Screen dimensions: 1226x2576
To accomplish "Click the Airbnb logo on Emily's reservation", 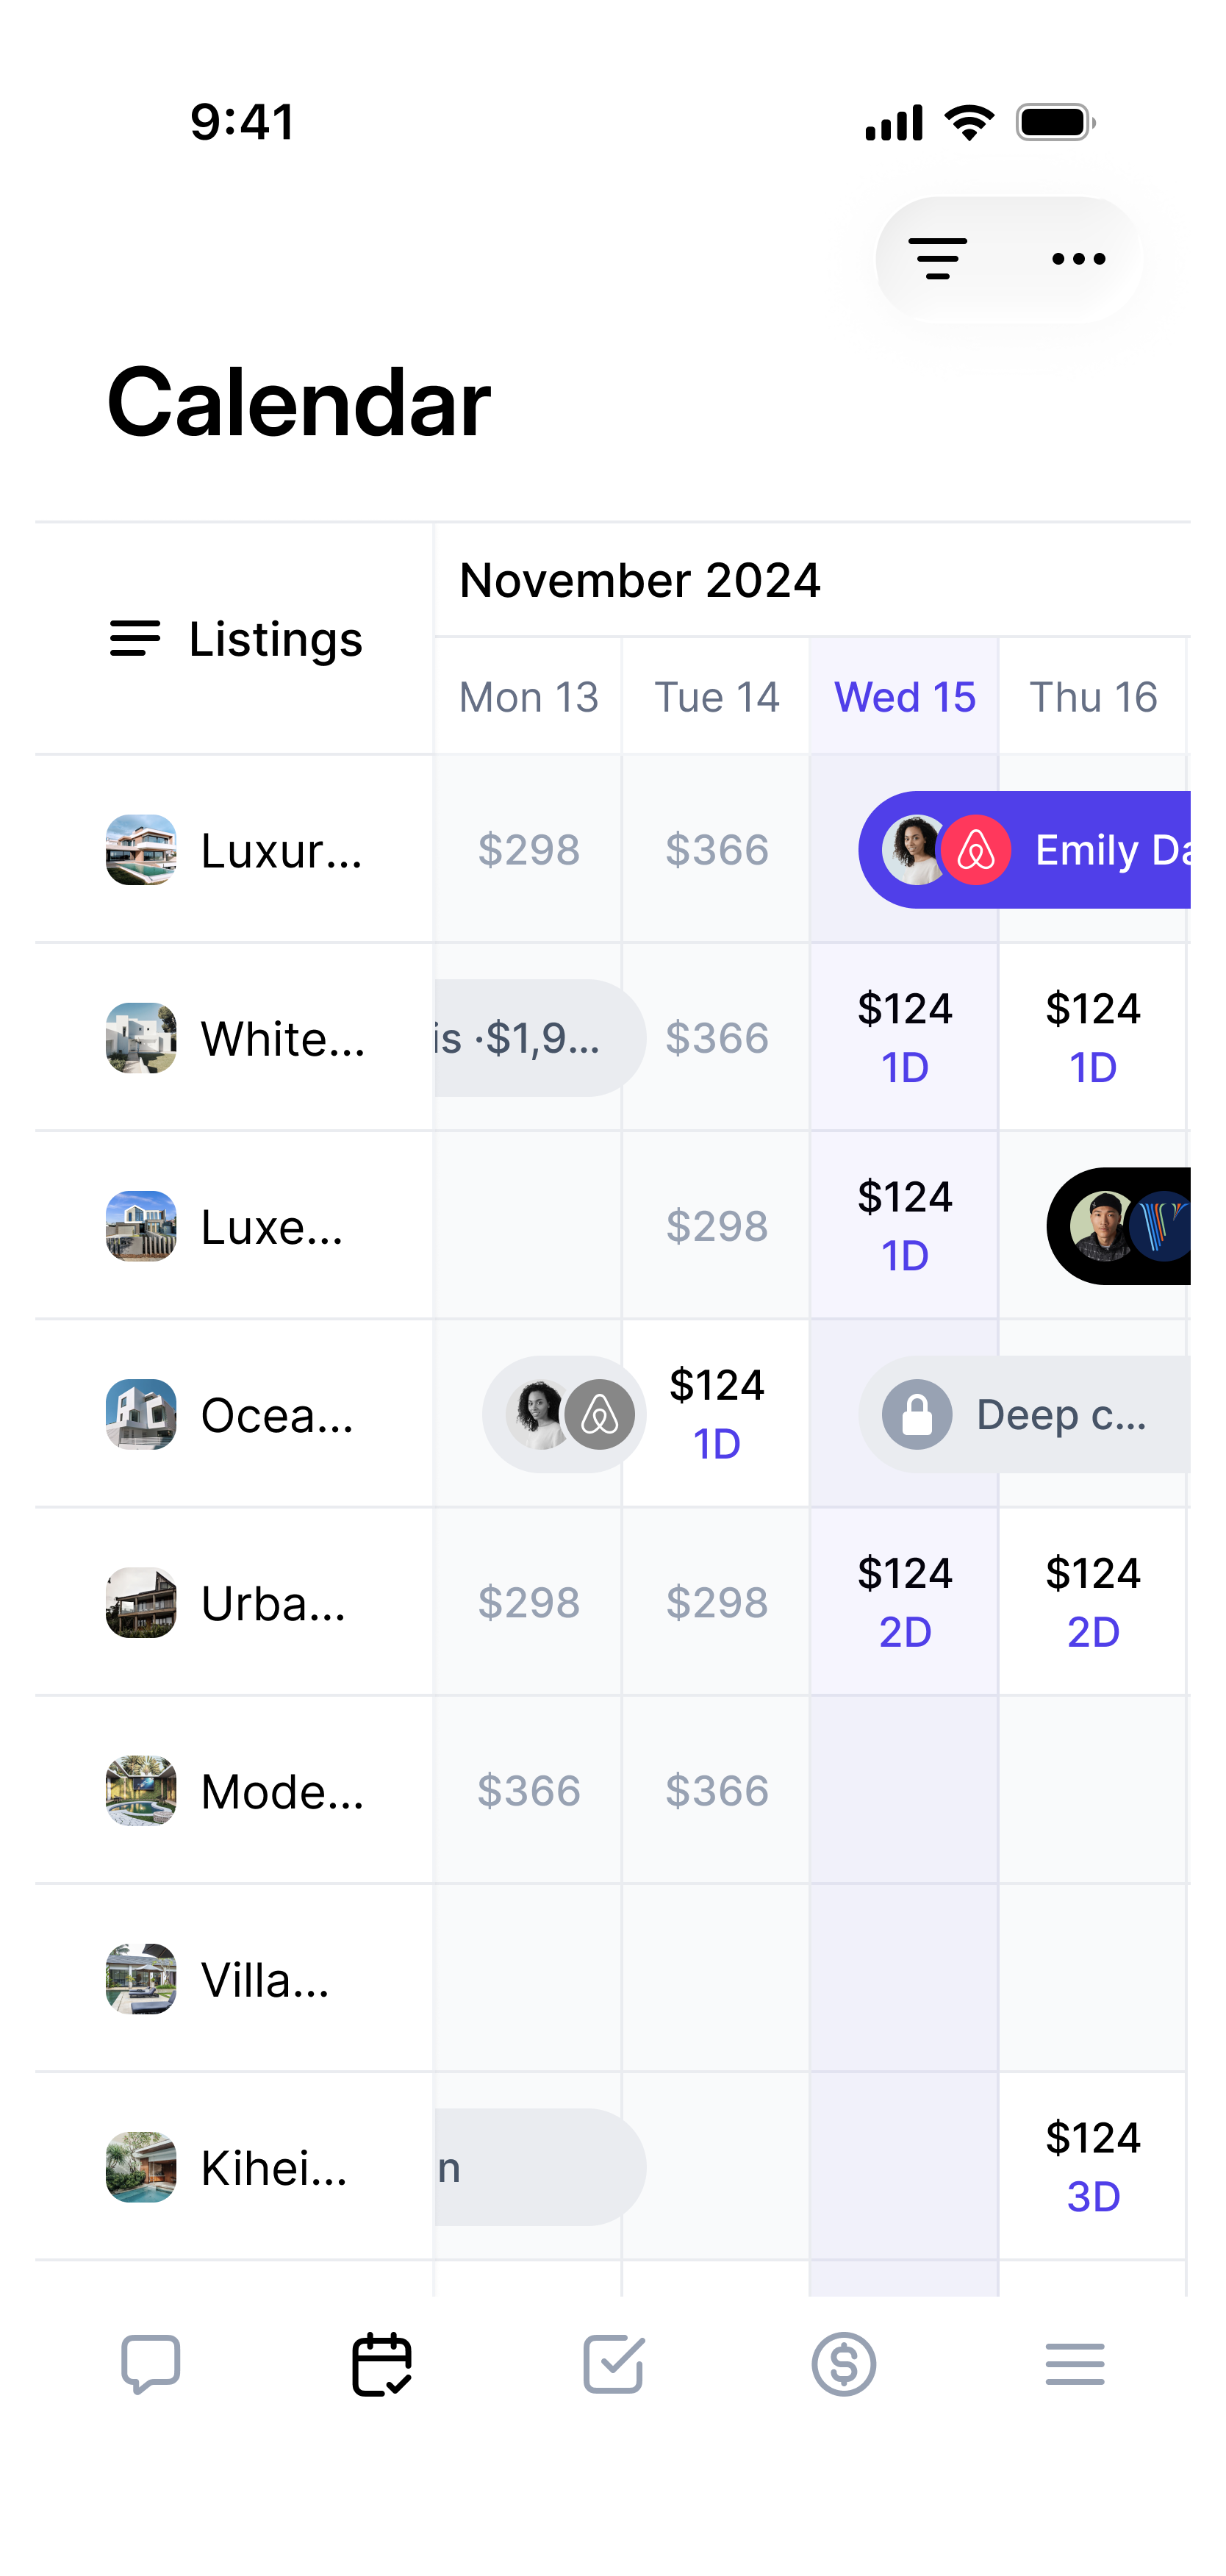I will click(978, 851).
